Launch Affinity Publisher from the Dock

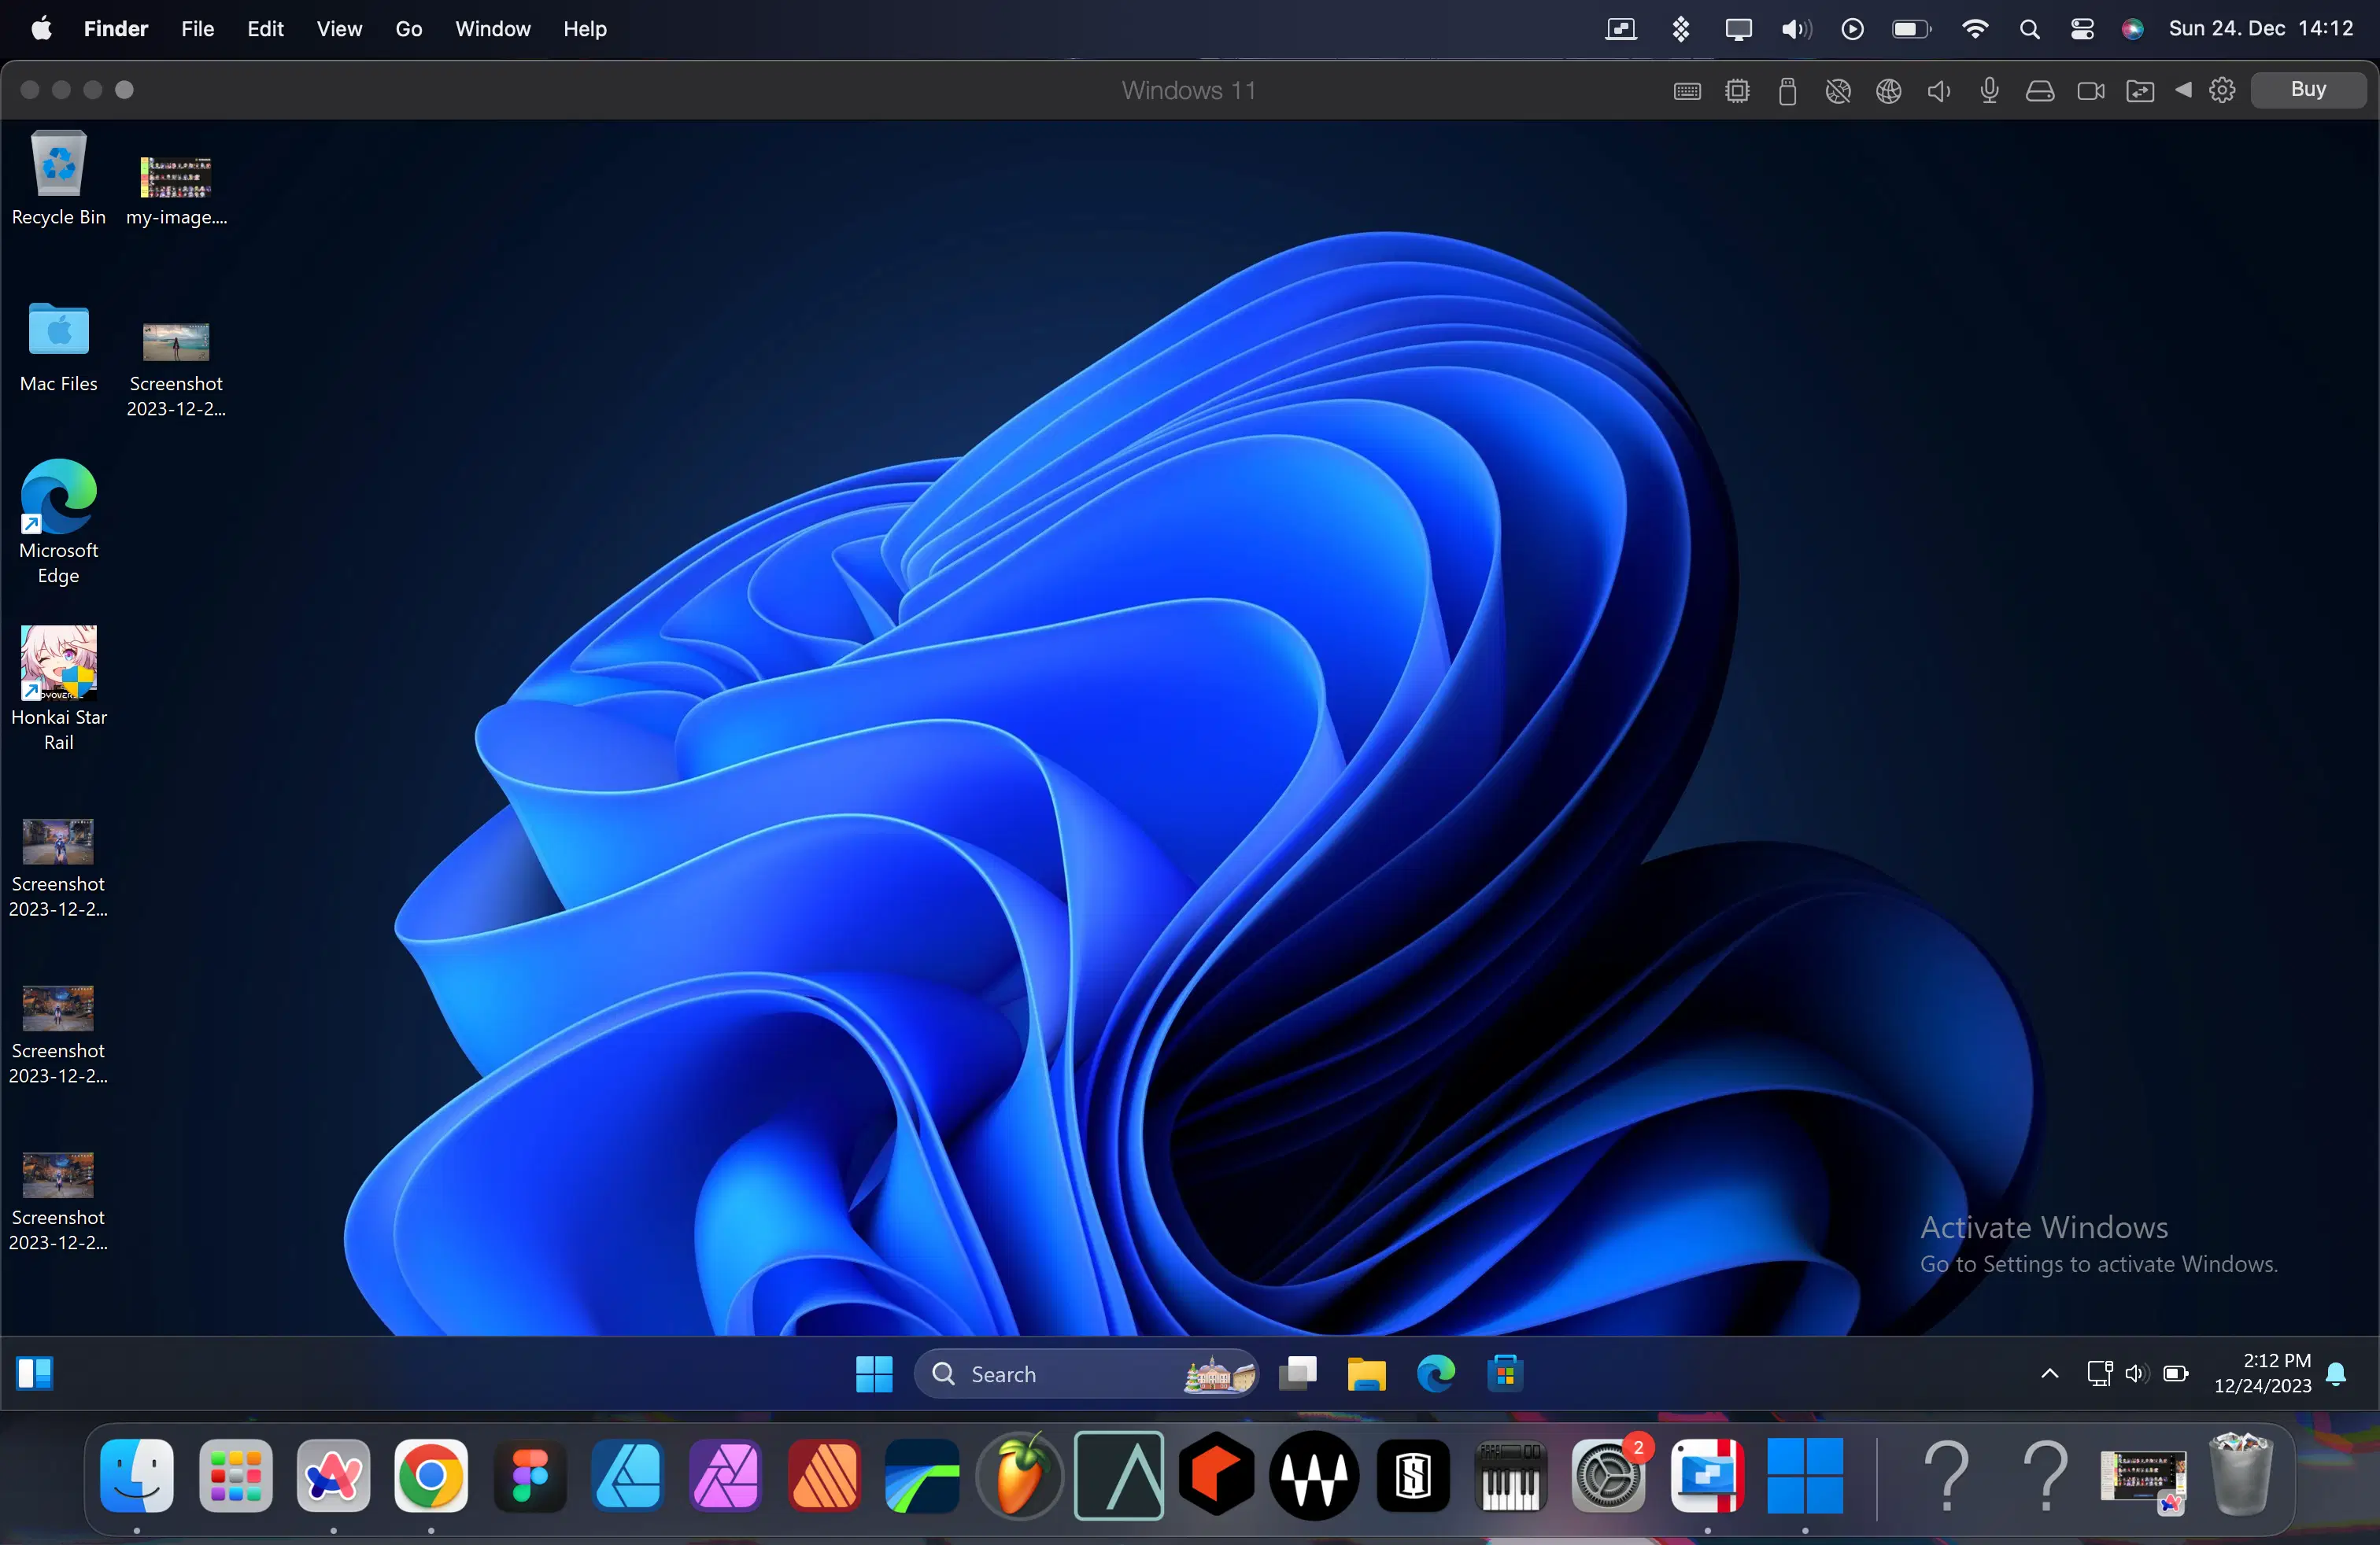pos(824,1476)
